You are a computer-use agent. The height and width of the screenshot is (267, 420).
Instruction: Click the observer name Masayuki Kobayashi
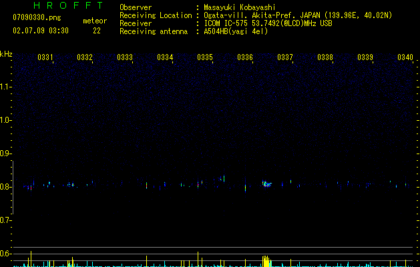(x=240, y=7)
